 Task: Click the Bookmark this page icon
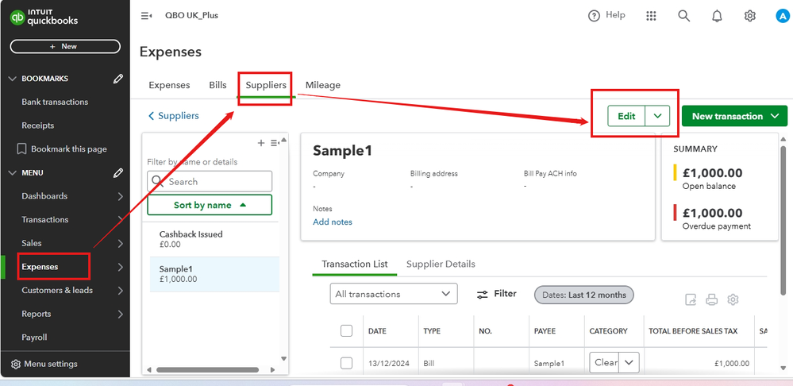[21, 149]
